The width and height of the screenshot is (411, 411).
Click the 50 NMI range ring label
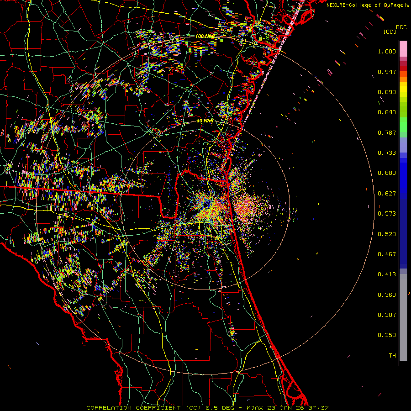tap(205, 121)
